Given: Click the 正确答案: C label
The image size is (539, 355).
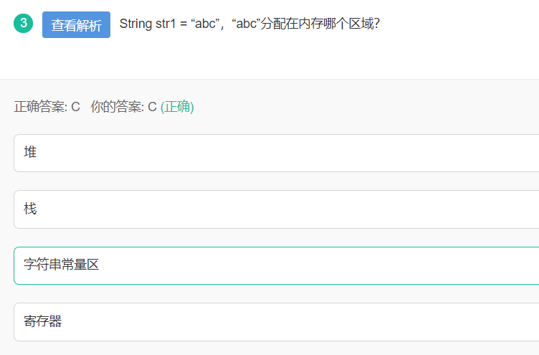Looking at the screenshot, I should (x=47, y=107).
